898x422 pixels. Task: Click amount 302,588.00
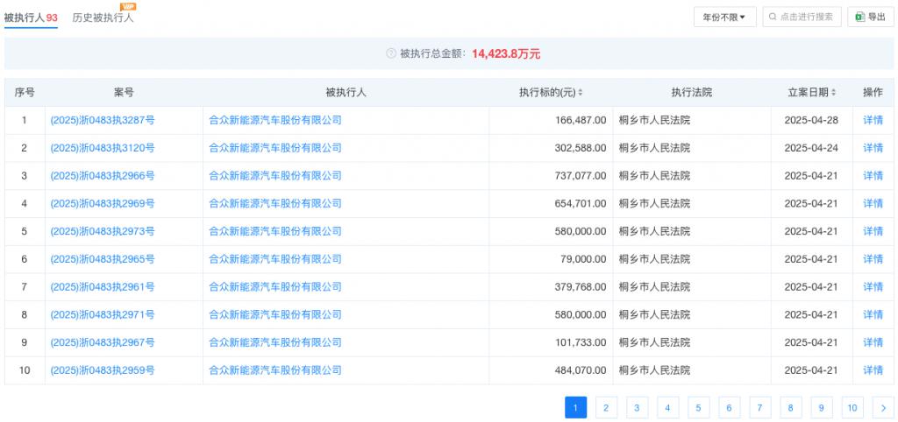click(581, 148)
